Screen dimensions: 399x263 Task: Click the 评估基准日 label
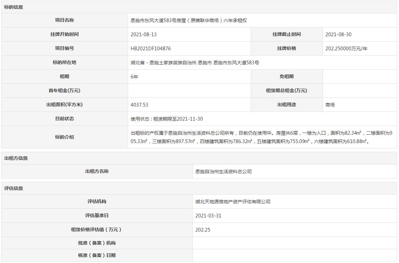pyautogui.click(x=97, y=215)
